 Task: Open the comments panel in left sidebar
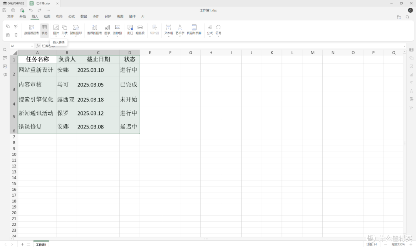(5, 58)
